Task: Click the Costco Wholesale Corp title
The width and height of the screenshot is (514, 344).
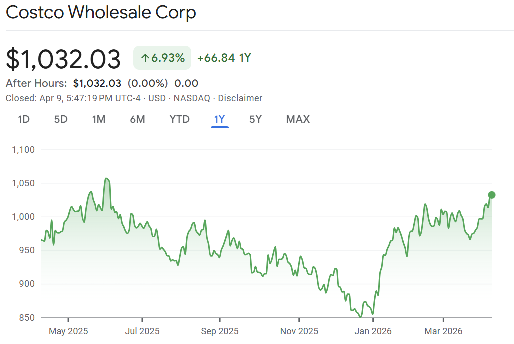Action: 101,13
